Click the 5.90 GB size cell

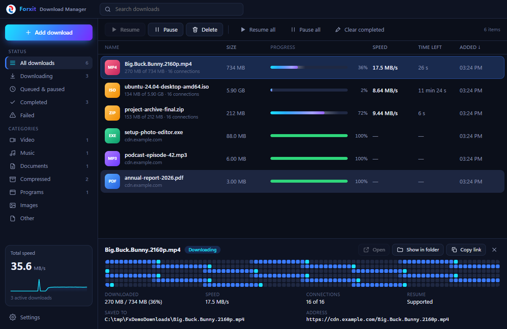click(236, 90)
